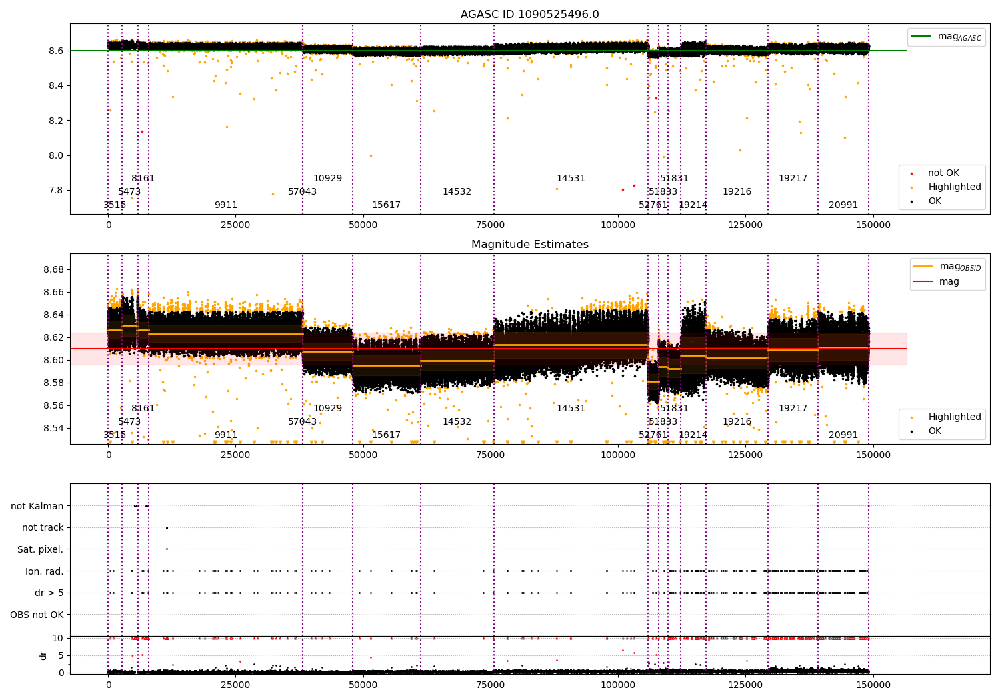Click the green mag AGASC legend line sample

click(921, 37)
